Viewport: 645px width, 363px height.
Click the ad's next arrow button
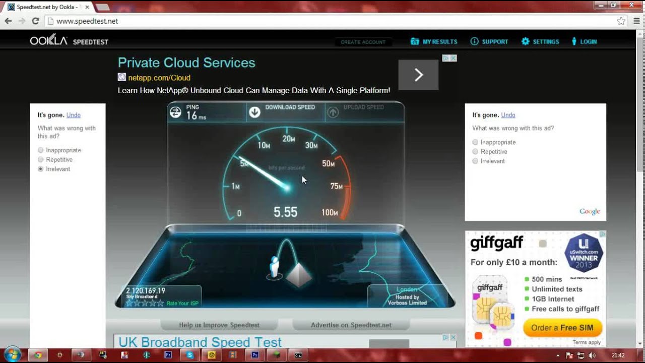(x=418, y=75)
